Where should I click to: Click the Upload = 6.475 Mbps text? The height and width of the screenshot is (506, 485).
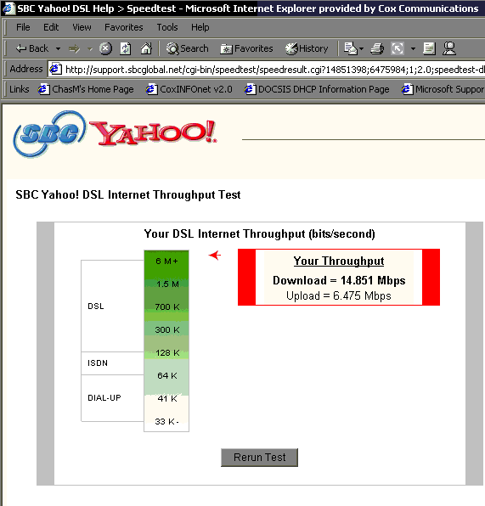pos(339,296)
